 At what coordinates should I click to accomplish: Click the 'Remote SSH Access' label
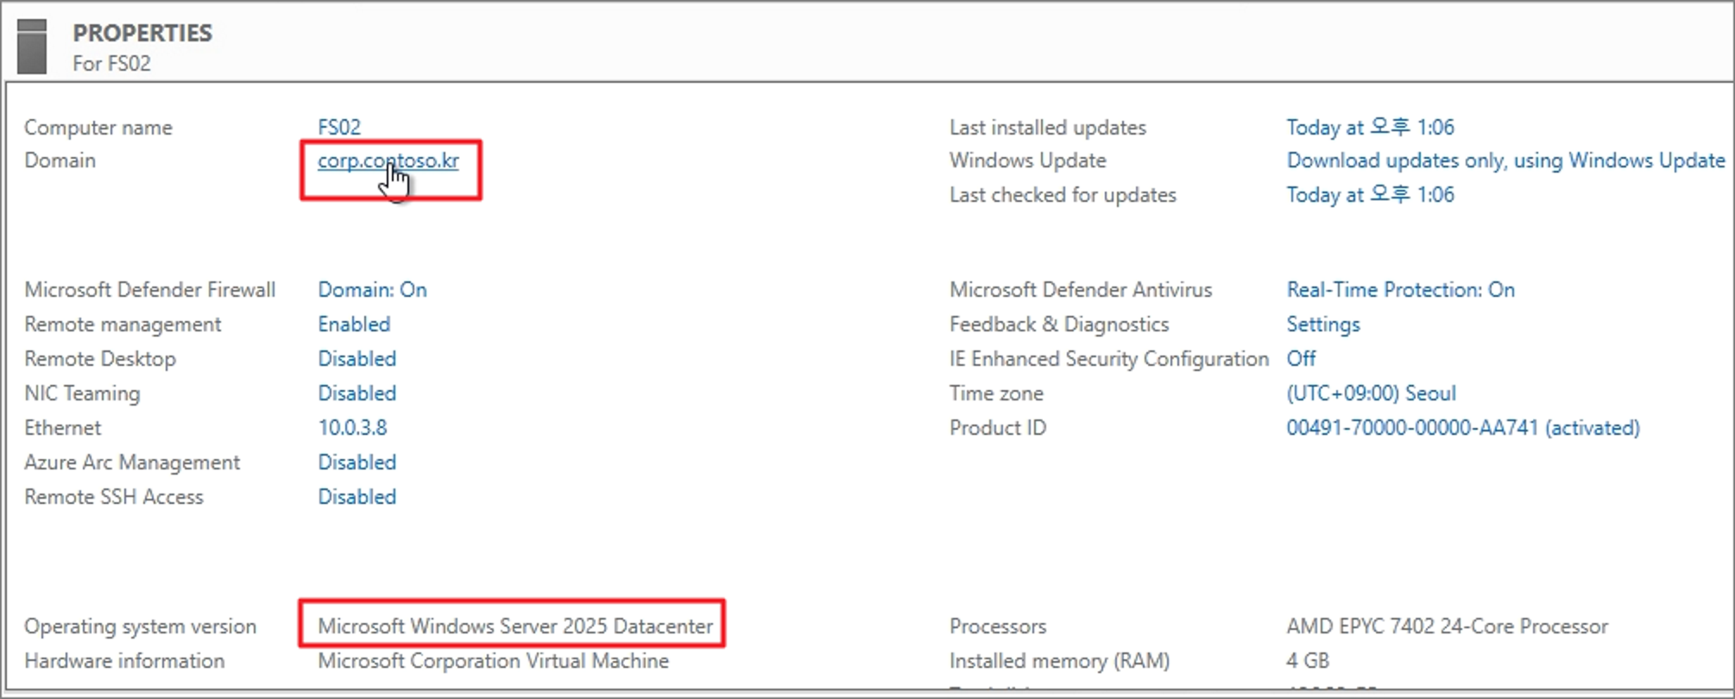114,497
